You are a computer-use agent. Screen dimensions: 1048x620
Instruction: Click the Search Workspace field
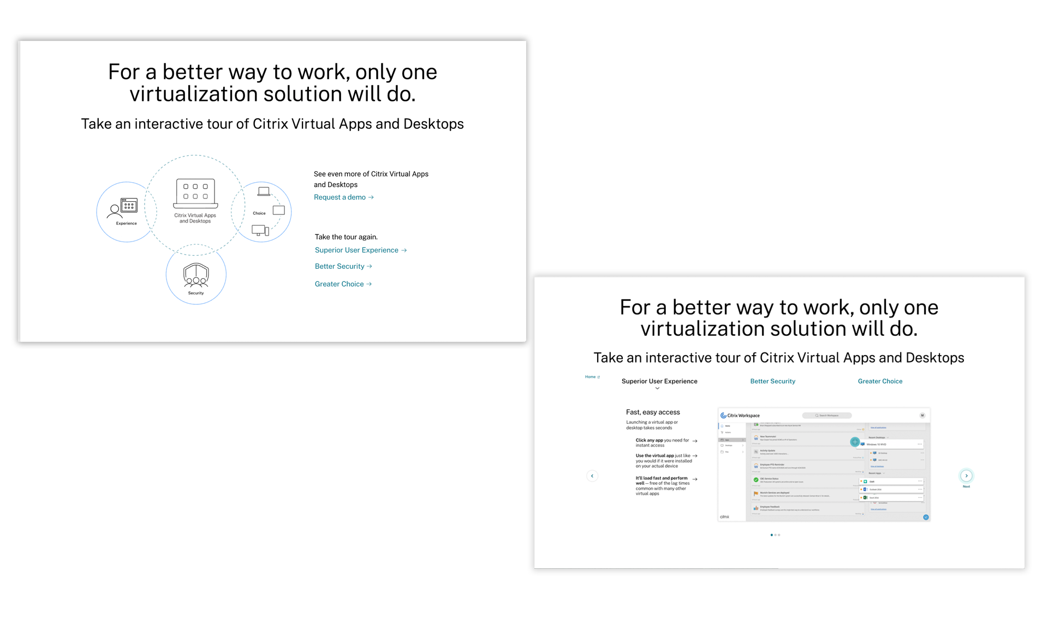pyautogui.click(x=827, y=416)
